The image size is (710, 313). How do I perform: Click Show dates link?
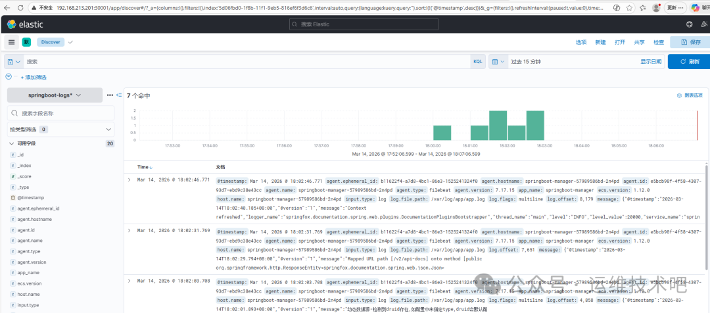click(651, 62)
